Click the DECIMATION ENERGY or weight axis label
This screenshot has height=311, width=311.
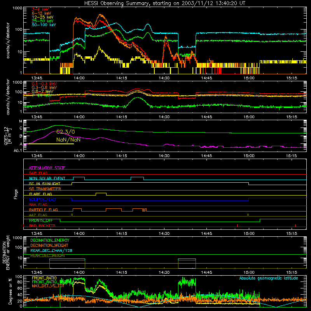pyautogui.click(x=6, y=252)
